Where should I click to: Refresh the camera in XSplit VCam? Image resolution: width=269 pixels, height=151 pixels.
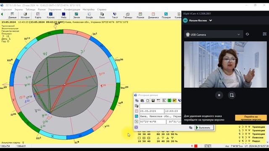pos(247,34)
